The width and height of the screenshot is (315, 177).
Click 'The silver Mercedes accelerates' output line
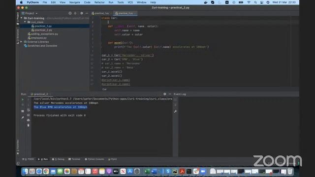tap(66, 103)
